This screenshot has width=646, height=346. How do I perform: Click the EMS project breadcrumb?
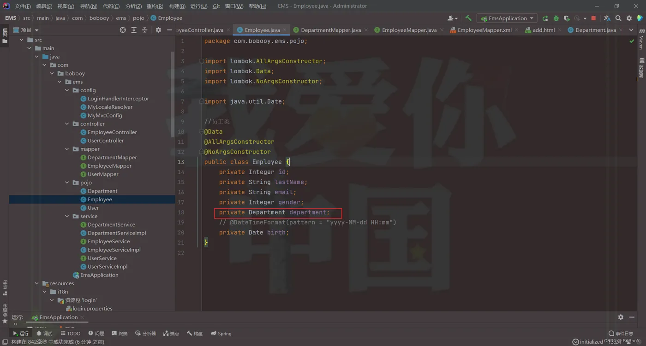[x=11, y=18]
